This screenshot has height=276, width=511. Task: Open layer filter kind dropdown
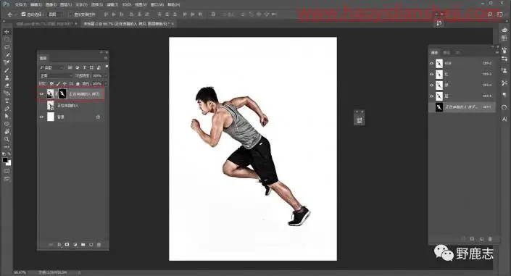(51, 67)
